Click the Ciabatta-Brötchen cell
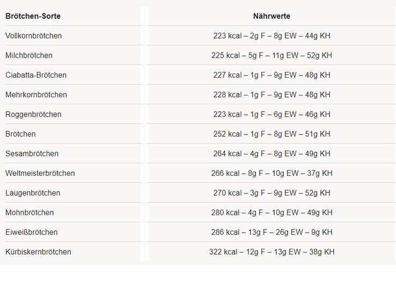The image size is (396, 297). click(x=36, y=75)
